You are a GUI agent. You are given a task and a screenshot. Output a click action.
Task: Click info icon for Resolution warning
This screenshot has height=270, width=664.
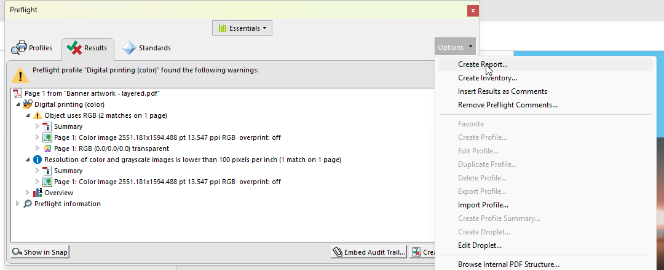[38, 160]
